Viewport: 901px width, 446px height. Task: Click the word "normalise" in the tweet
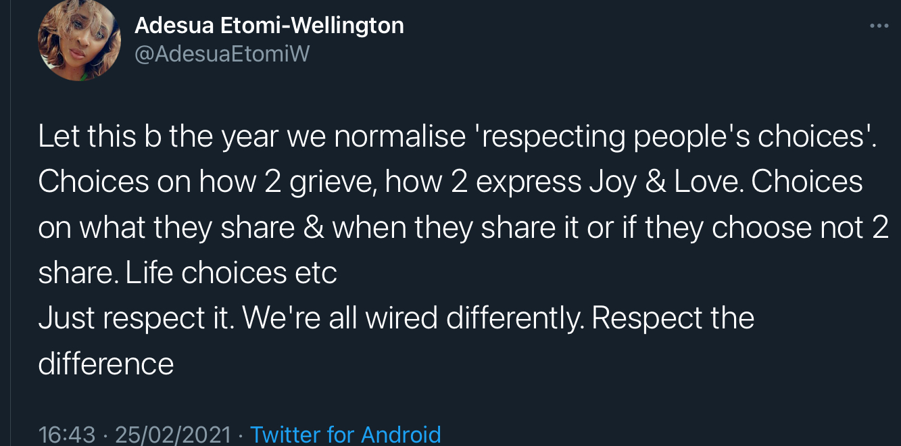(400, 137)
